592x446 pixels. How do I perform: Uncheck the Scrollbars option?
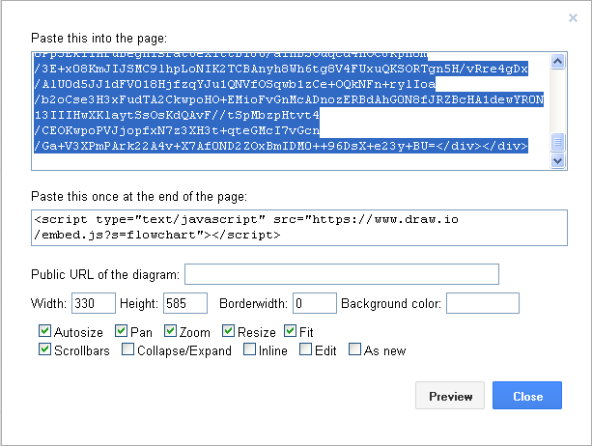(x=44, y=349)
